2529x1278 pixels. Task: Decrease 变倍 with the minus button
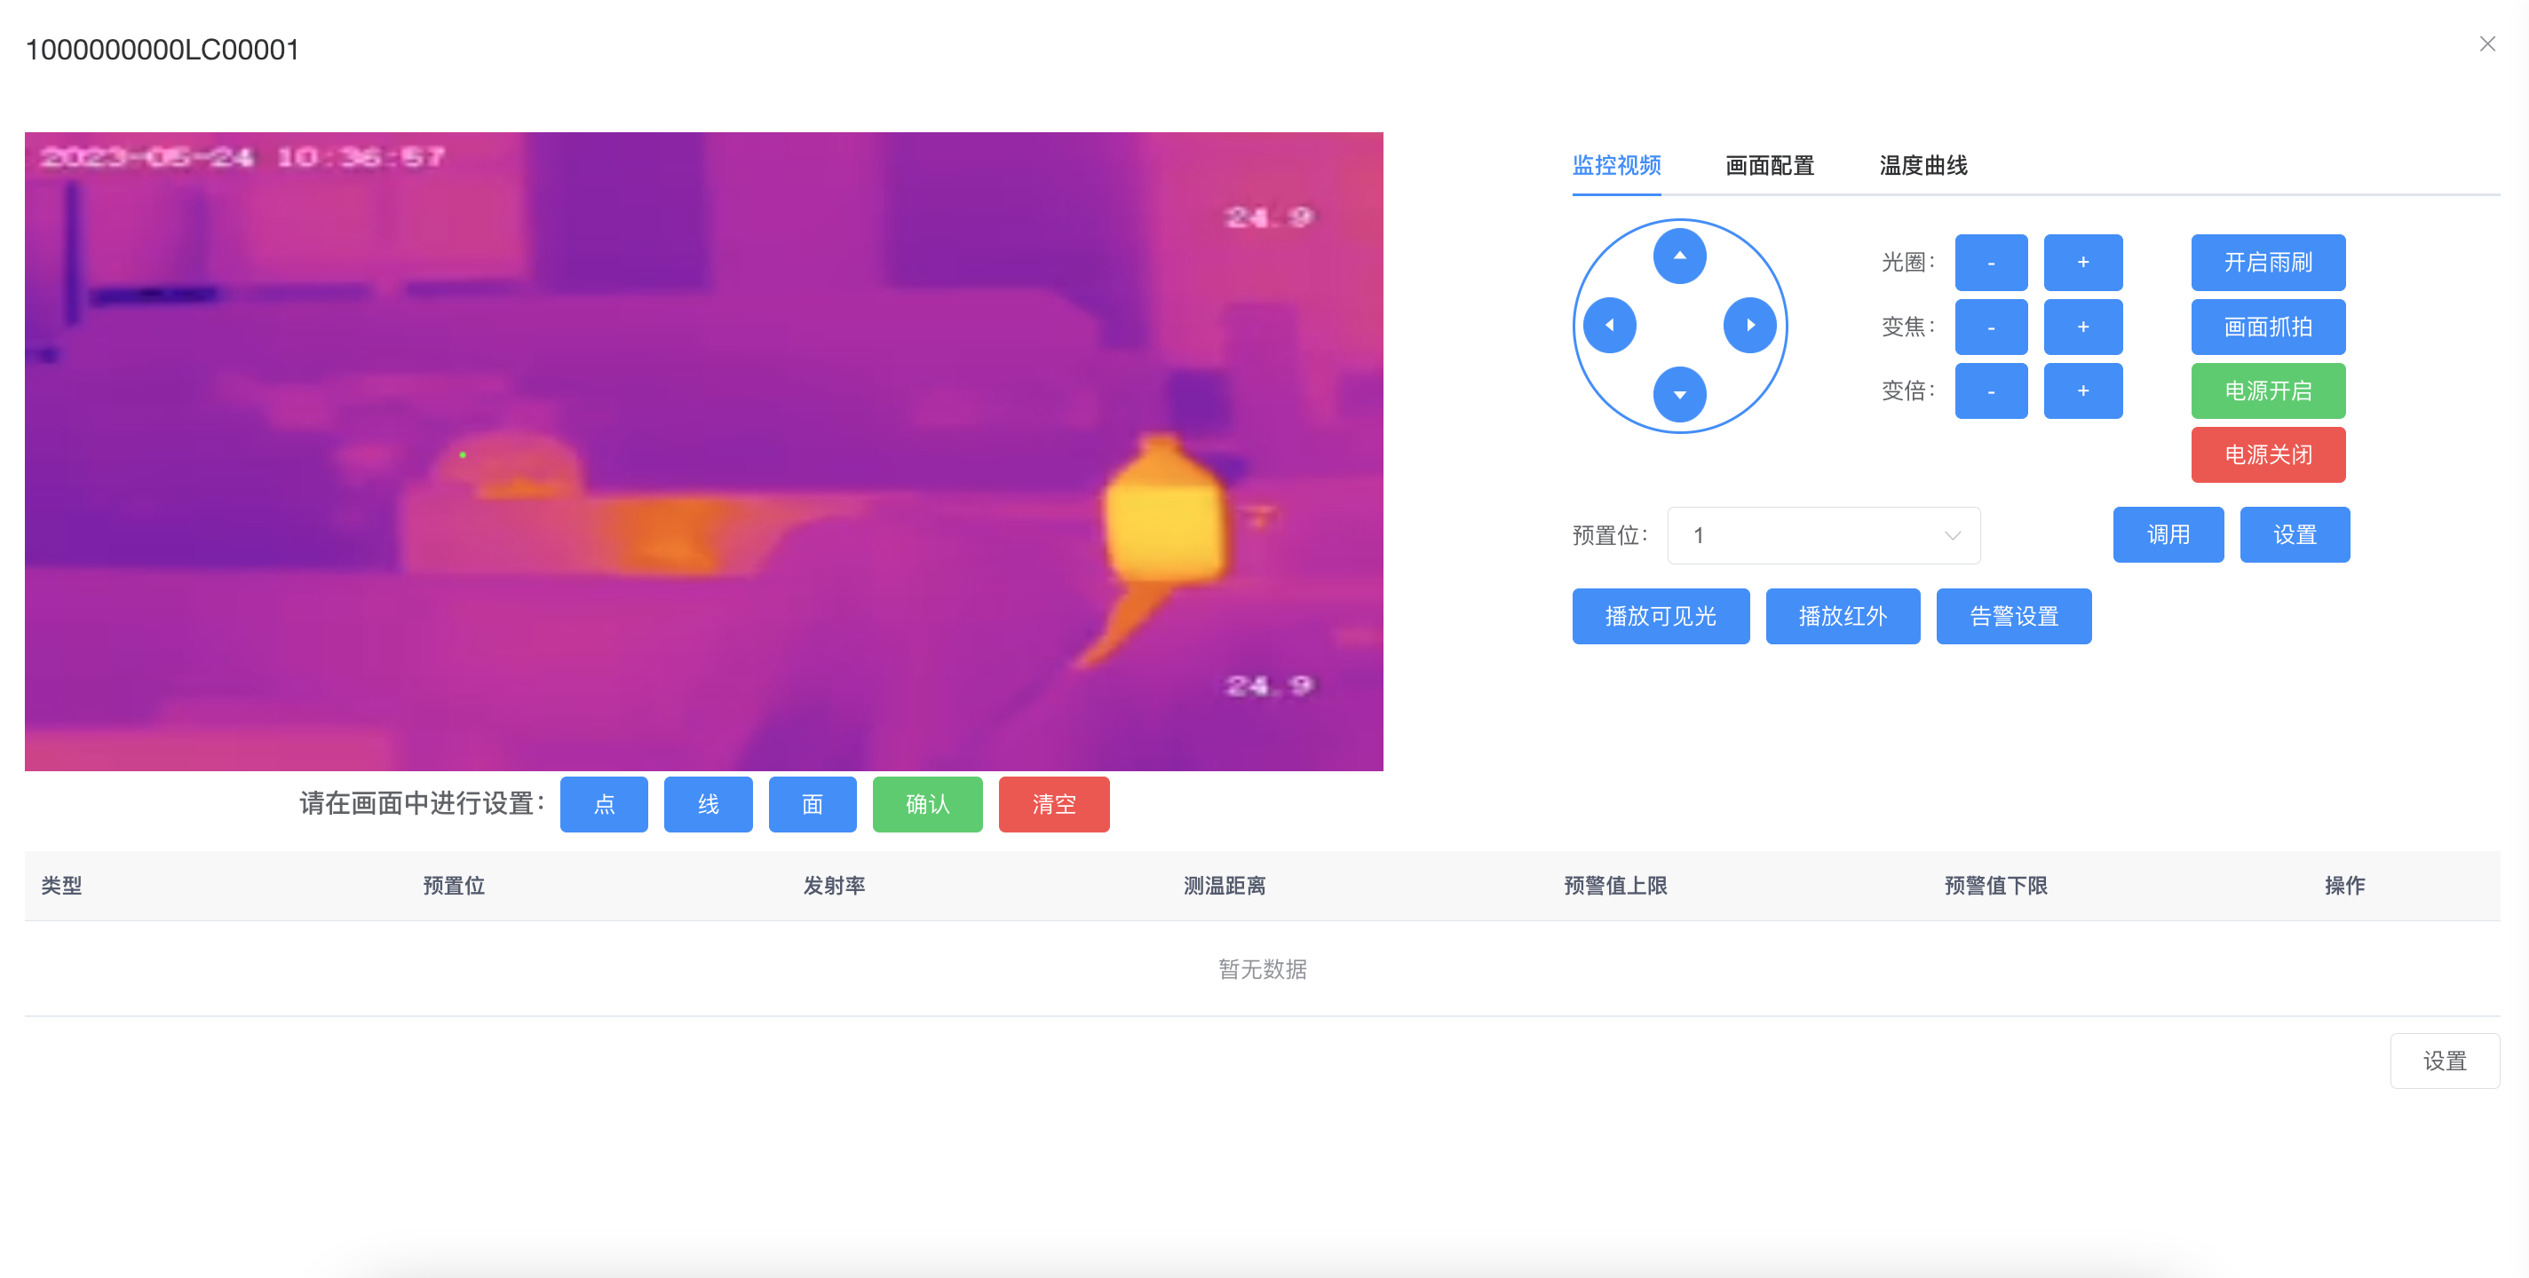1990,390
